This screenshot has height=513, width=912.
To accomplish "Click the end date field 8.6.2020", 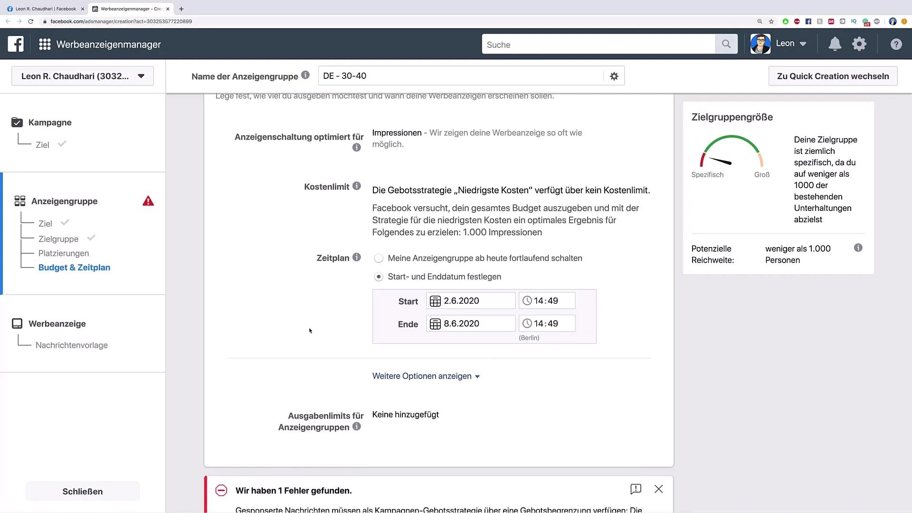I will pyautogui.click(x=471, y=323).
